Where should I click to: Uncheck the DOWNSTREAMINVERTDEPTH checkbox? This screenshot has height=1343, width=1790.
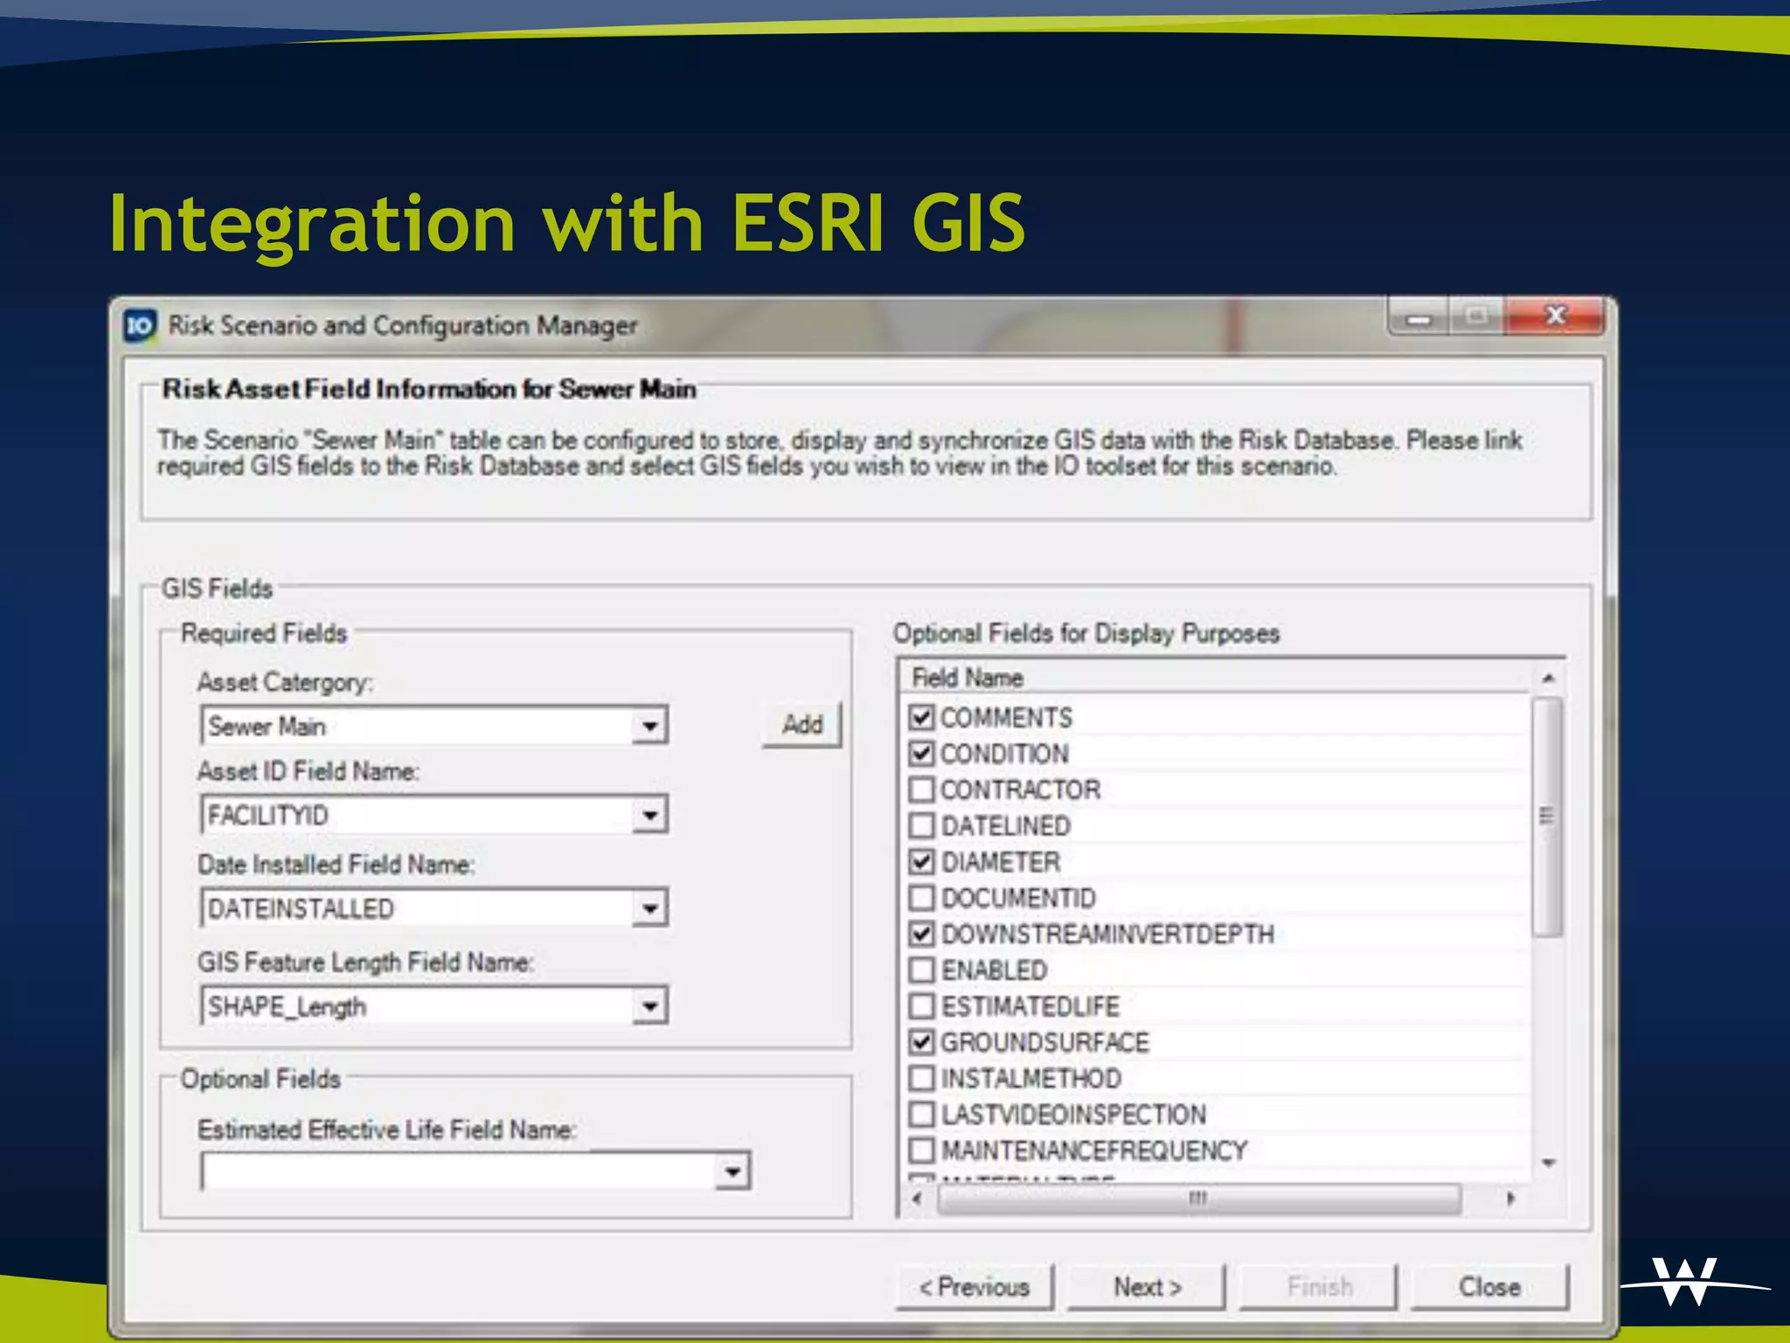click(921, 934)
